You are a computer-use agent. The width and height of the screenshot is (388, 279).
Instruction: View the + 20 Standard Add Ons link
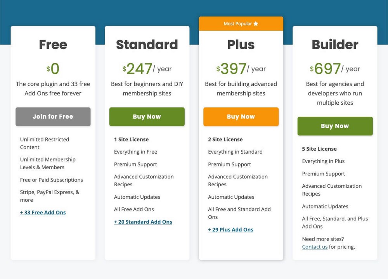tap(143, 222)
